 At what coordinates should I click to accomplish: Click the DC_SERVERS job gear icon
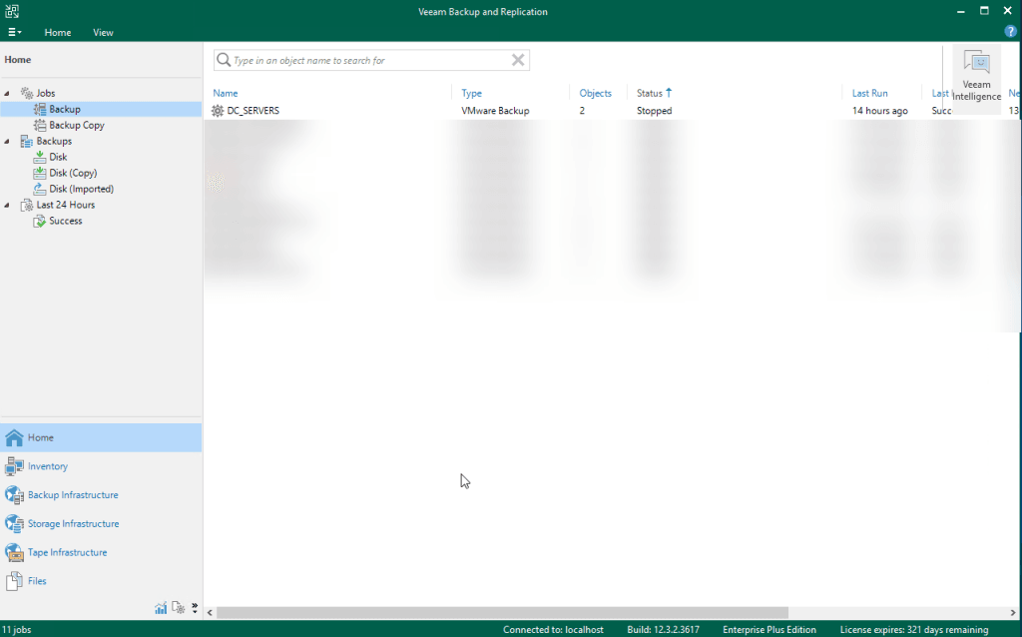coord(218,111)
